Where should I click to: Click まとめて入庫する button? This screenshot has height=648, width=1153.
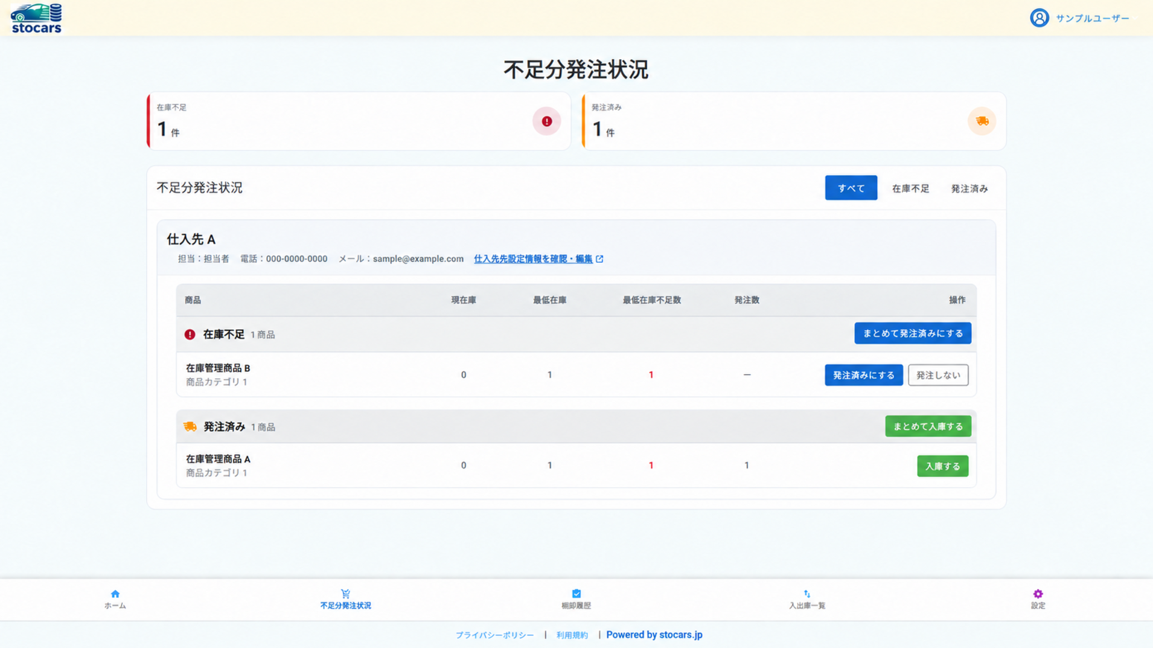[928, 426]
